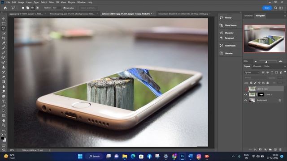Open the Navigator panel flyout menu
Viewport: 287px width, 161px height.
[285, 16]
